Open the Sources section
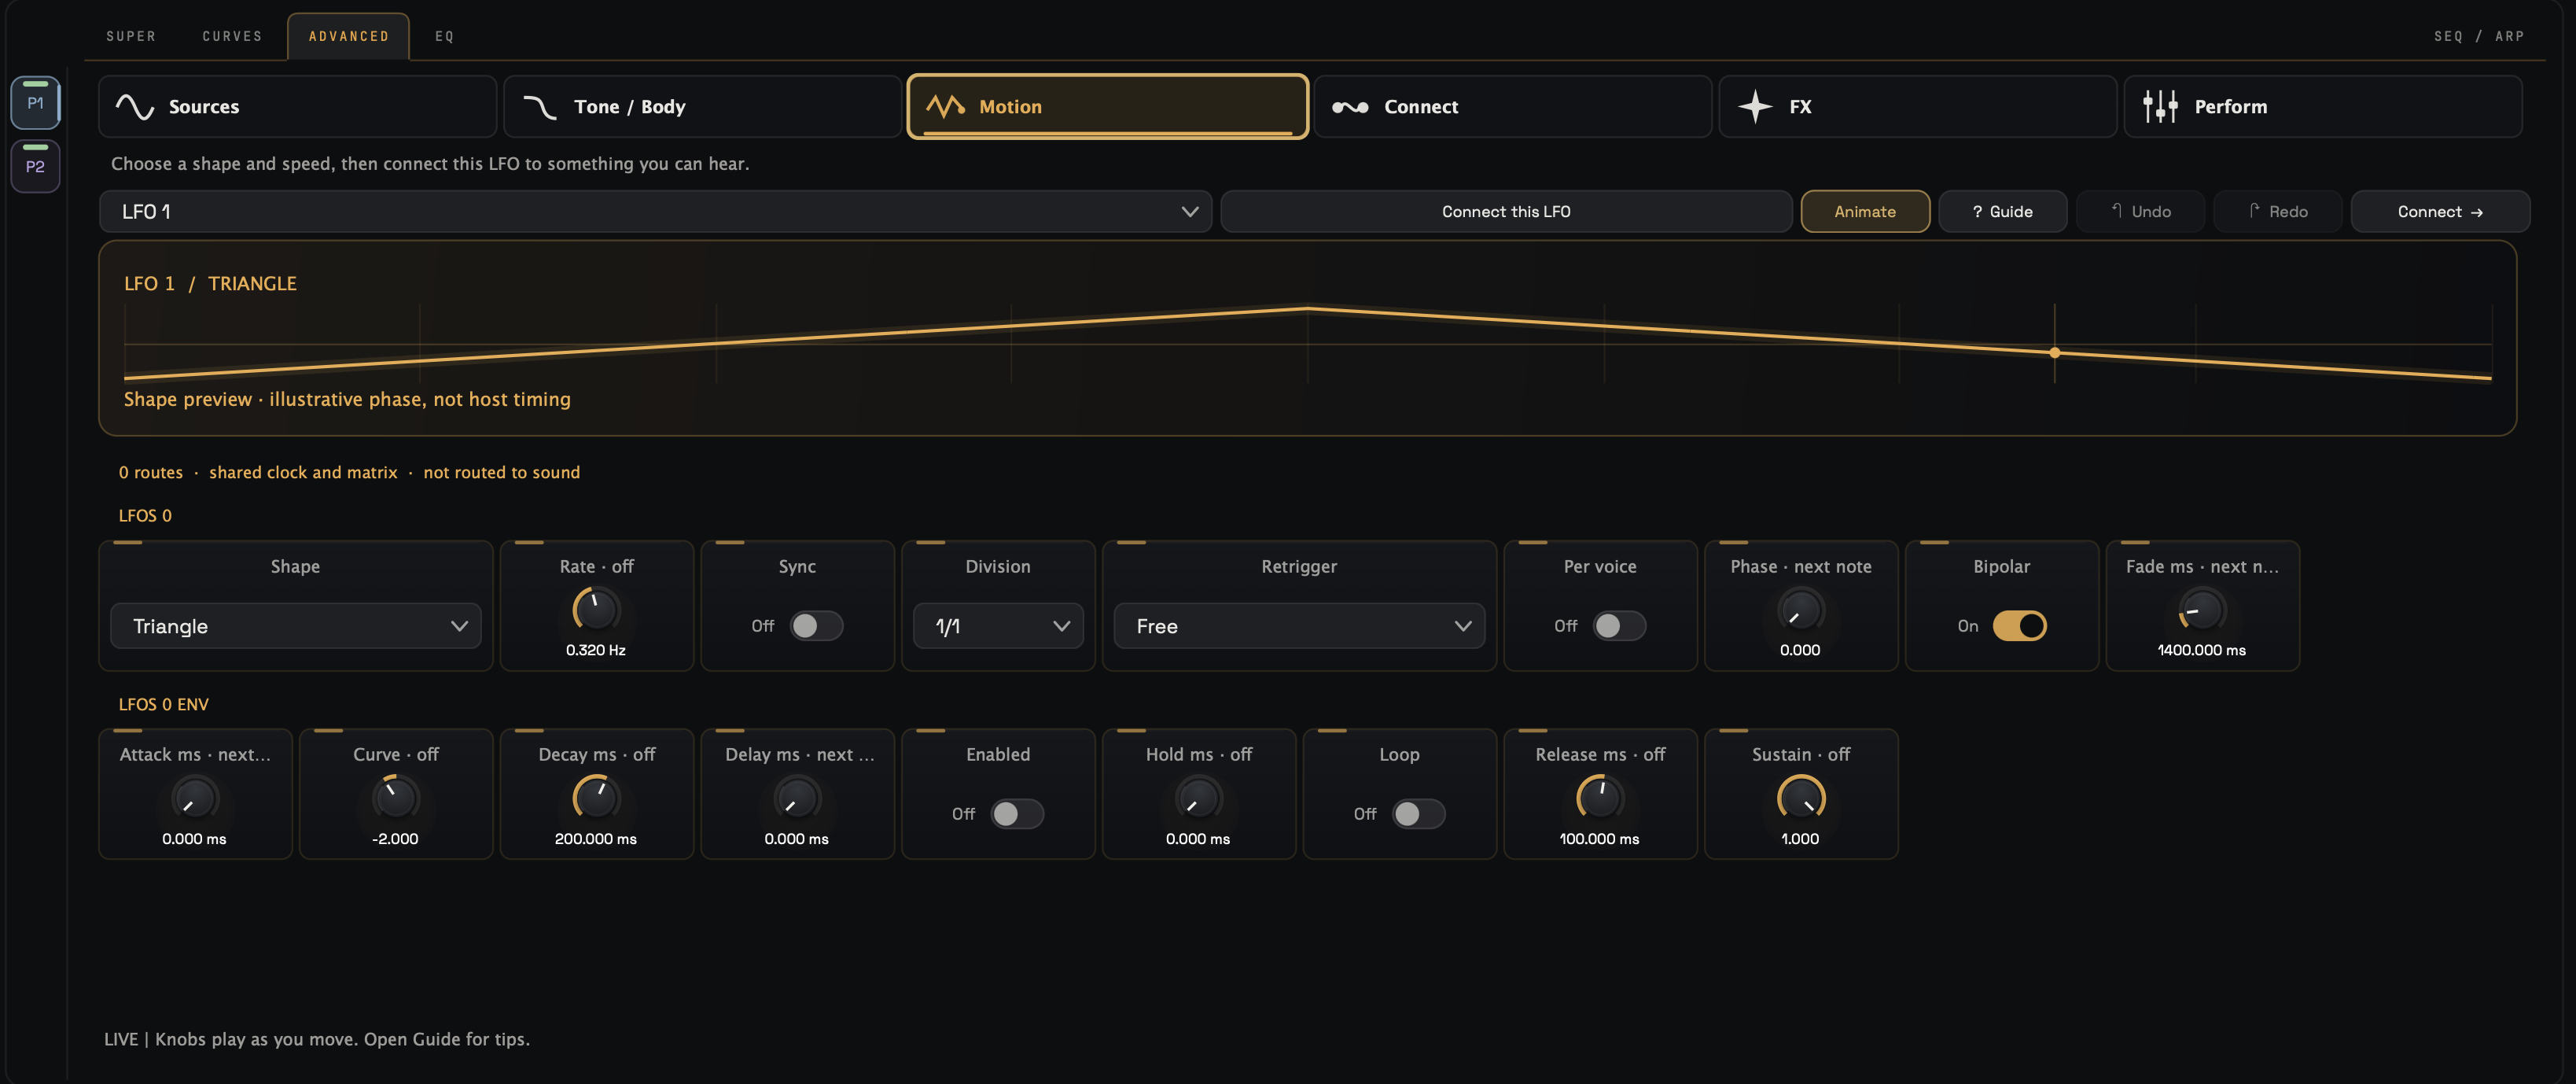This screenshot has height=1084, width=2576. pos(298,106)
